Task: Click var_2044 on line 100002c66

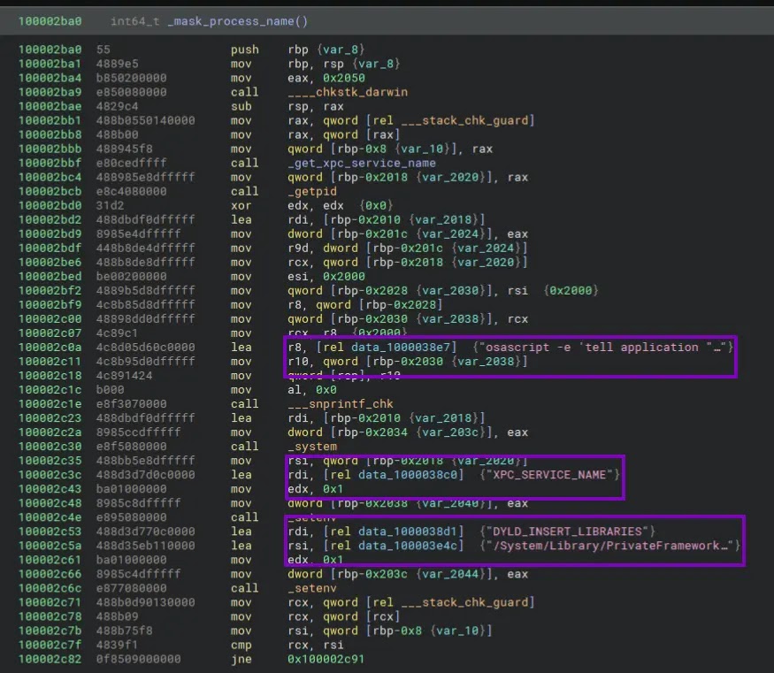Action: tap(453, 574)
